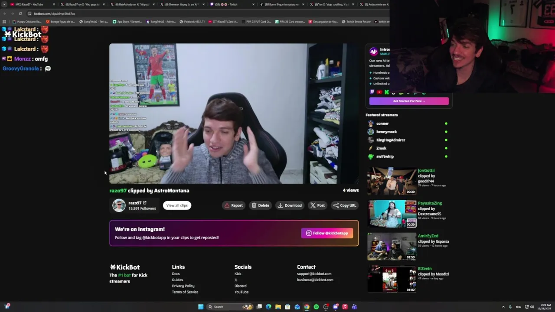Image resolution: width=555 pixels, height=312 pixels.
Task: Copy the clip URL
Action: (344, 205)
